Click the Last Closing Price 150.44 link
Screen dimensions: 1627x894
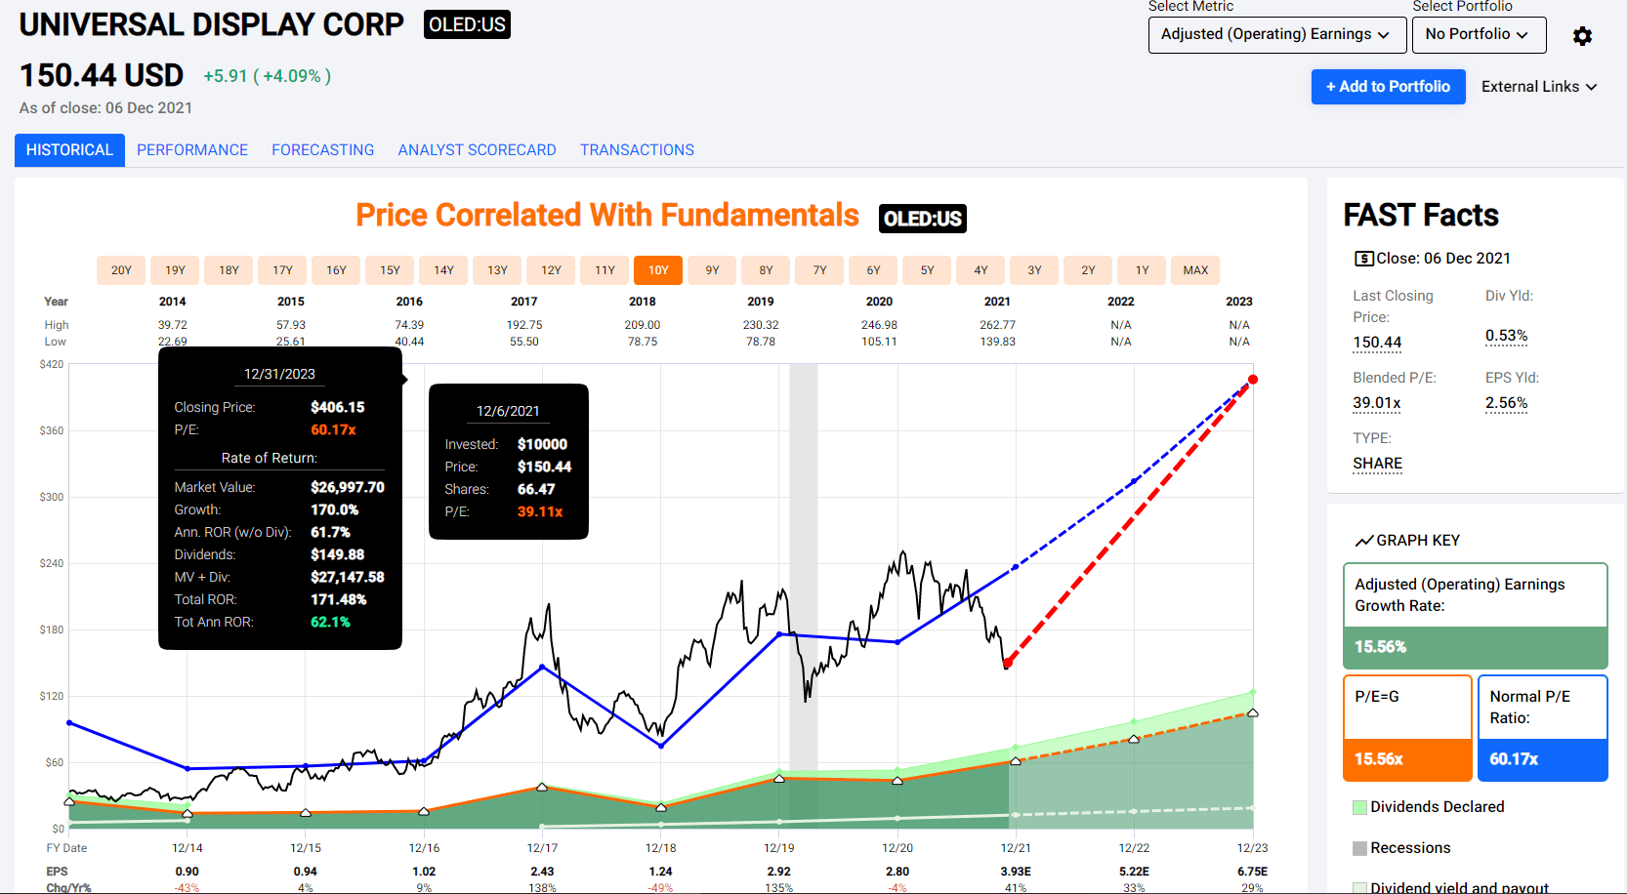click(1376, 342)
